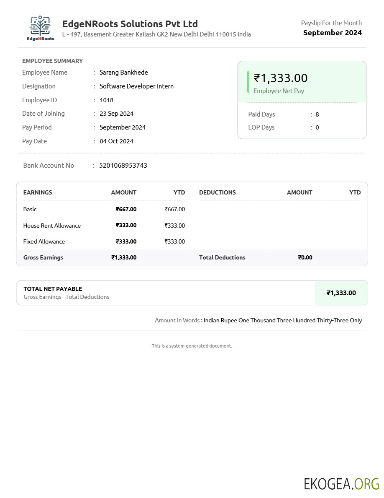Click the employee name Sarang Bankhede
This screenshot has height=498, width=384.
(x=123, y=73)
